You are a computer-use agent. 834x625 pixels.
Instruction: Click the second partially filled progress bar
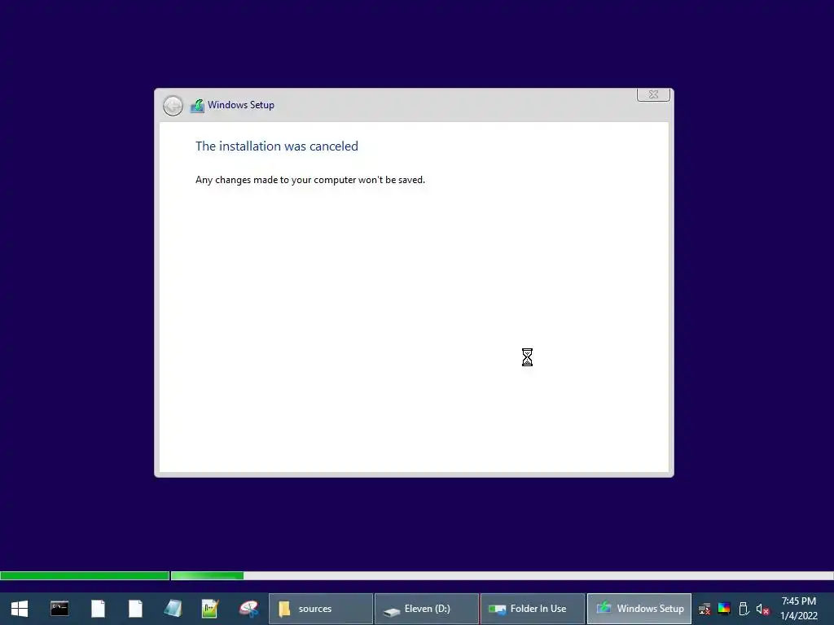point(502,575)
